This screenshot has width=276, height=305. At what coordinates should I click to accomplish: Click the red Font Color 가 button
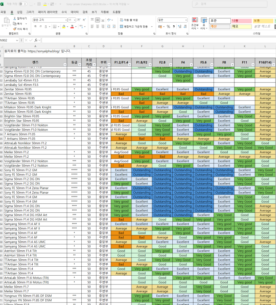coord(72,26)
